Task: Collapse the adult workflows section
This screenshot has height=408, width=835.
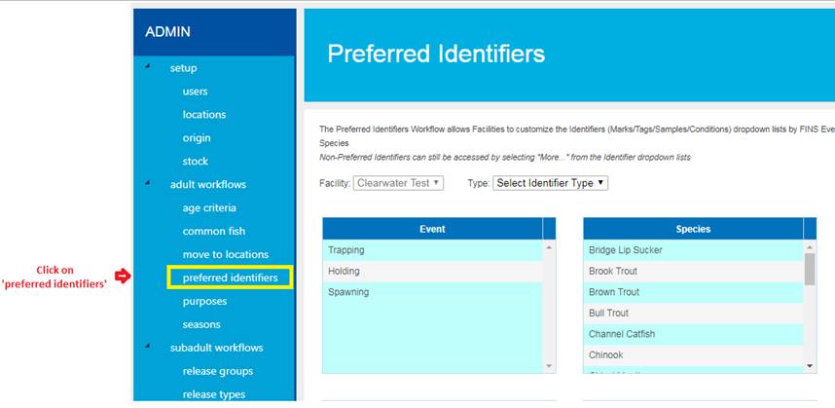Action: click(149, 183)
